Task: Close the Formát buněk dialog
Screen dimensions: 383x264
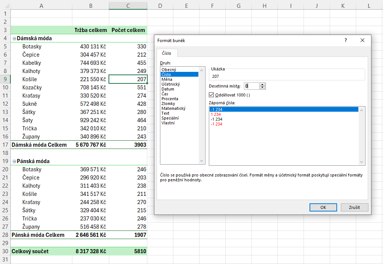Action: click(362, 40)
